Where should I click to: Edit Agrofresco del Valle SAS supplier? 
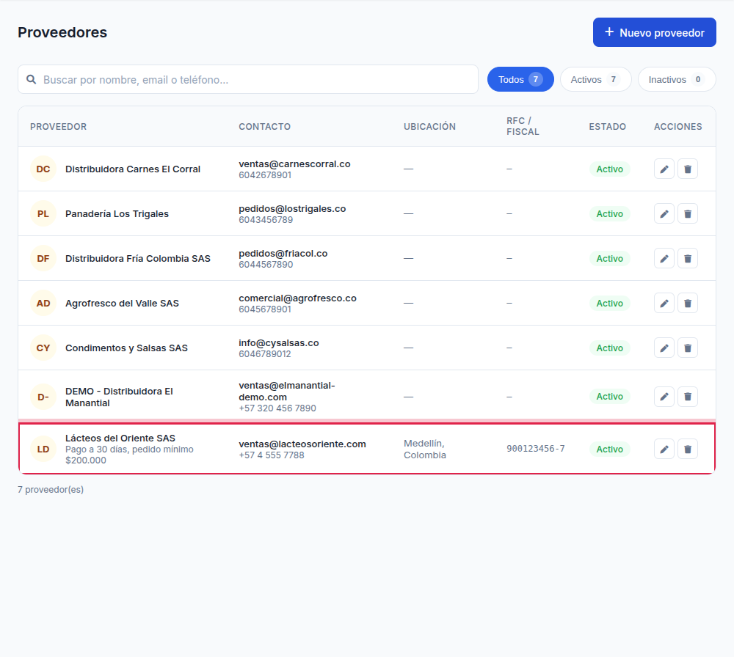(664, 303)
